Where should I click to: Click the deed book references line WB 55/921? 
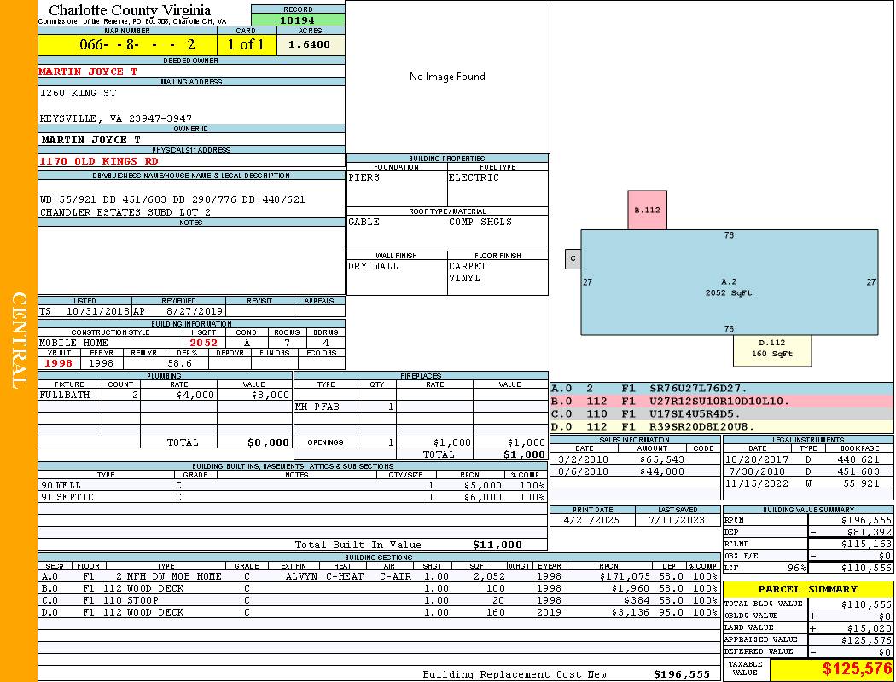(172, 199)
